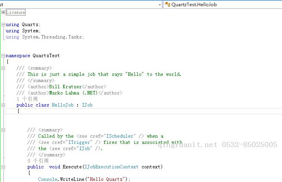Click the 'context' parameter name

(151, 167)
